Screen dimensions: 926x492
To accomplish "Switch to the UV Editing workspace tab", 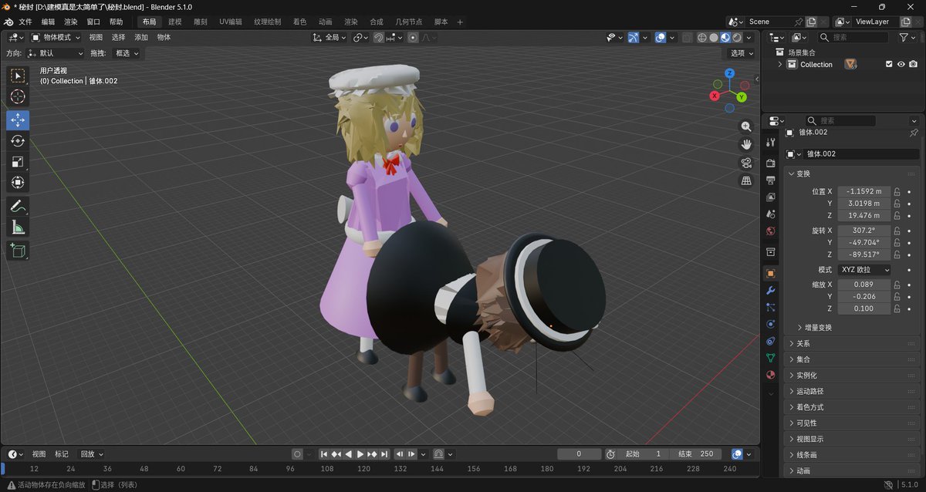I will (230, 22).
